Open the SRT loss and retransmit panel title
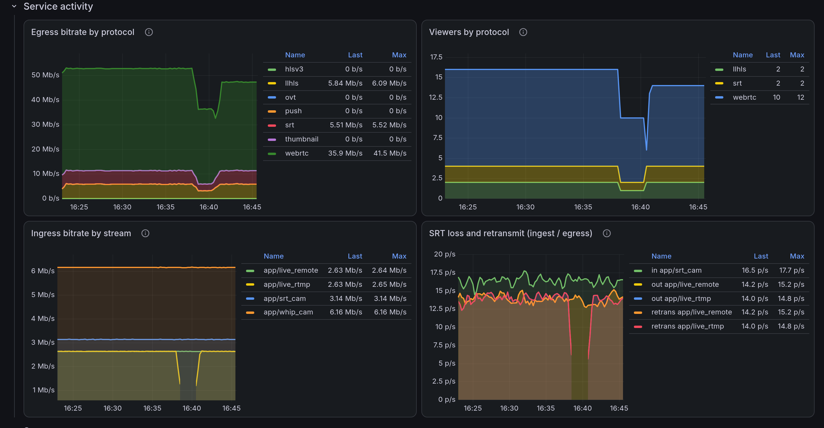 coord(510,233)
